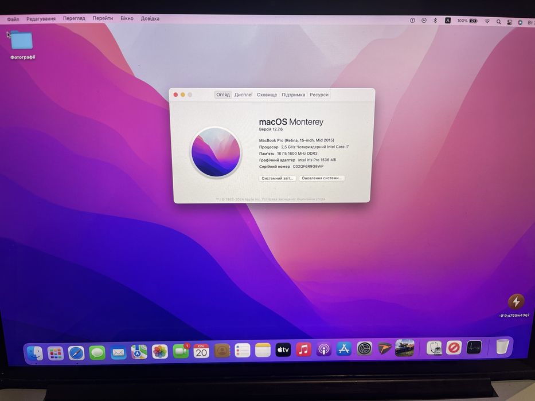This screenshot has height=401, width=535.
Task: Click the Intel Iris Pro 1536 МБ text
Action: [317, 160]
